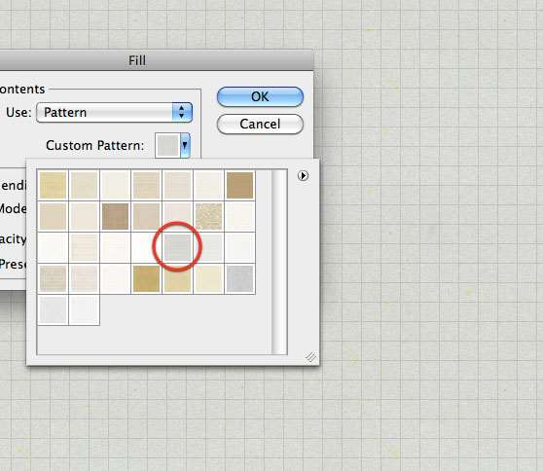The image size is (543, 471).
Task: Click the Cancel button
Action: 260,124
